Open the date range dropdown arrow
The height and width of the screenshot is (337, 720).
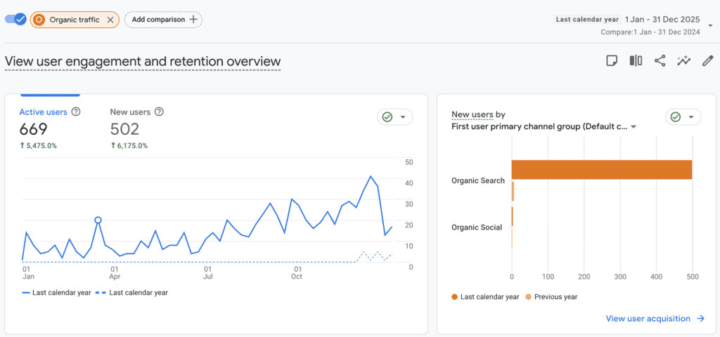(709, 26)
